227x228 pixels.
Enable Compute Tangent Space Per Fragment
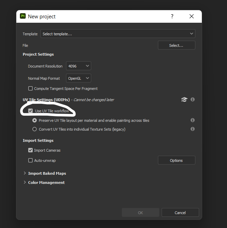coord(31,89)
